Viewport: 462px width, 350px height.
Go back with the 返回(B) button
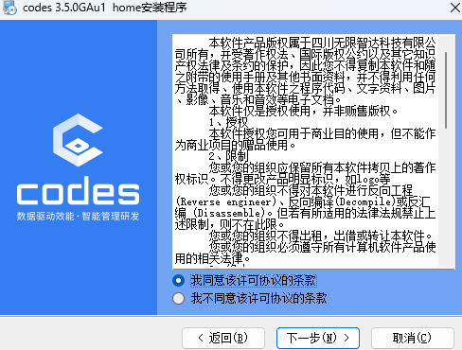[x=223, y=338]
